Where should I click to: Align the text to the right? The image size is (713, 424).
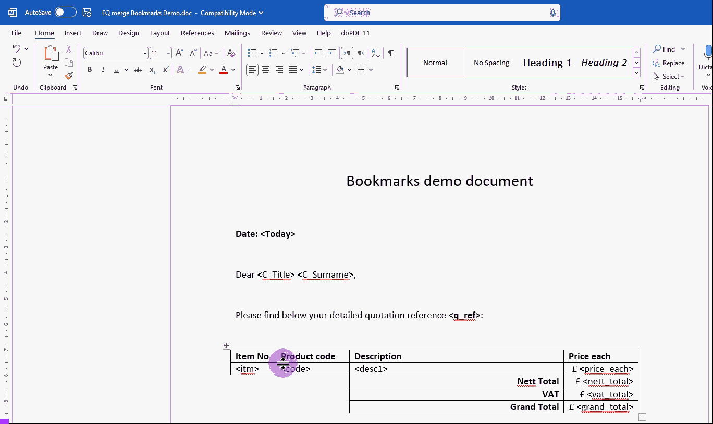click(279, 70)
